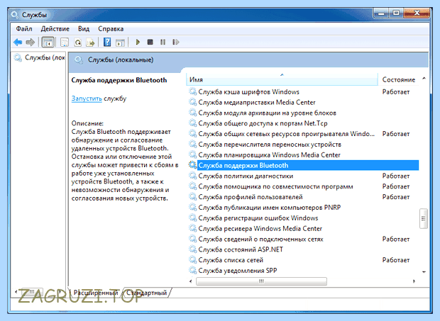Click the Refresh toolbar icon
This screenshot has height=321, width=440.
tap(78, 43)
